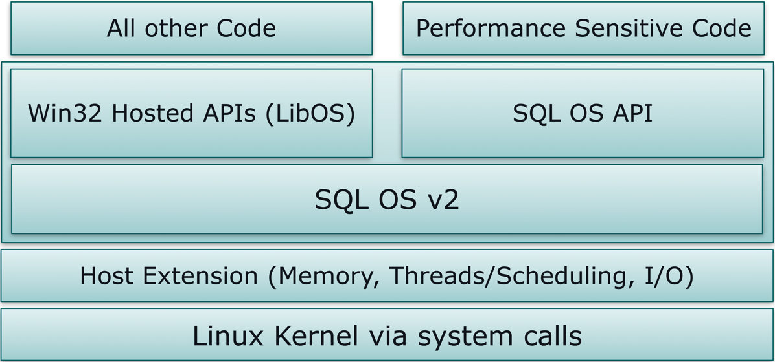Click the Linux Kernel via system calls layer

387,335
